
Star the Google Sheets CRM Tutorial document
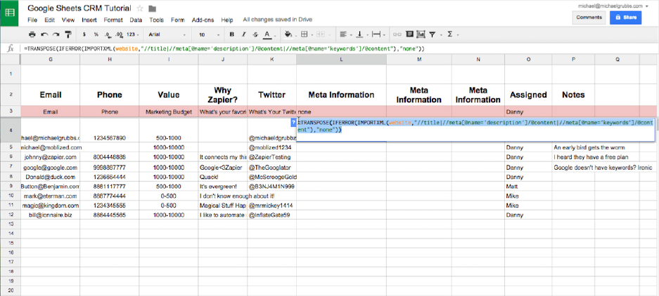tap(140, 8)
